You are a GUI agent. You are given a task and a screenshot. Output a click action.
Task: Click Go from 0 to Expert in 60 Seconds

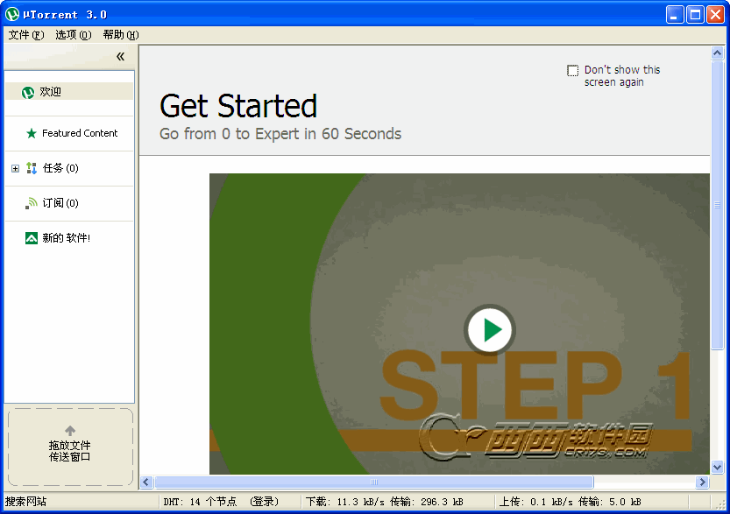pyautogui.click(x=280, y=134)
